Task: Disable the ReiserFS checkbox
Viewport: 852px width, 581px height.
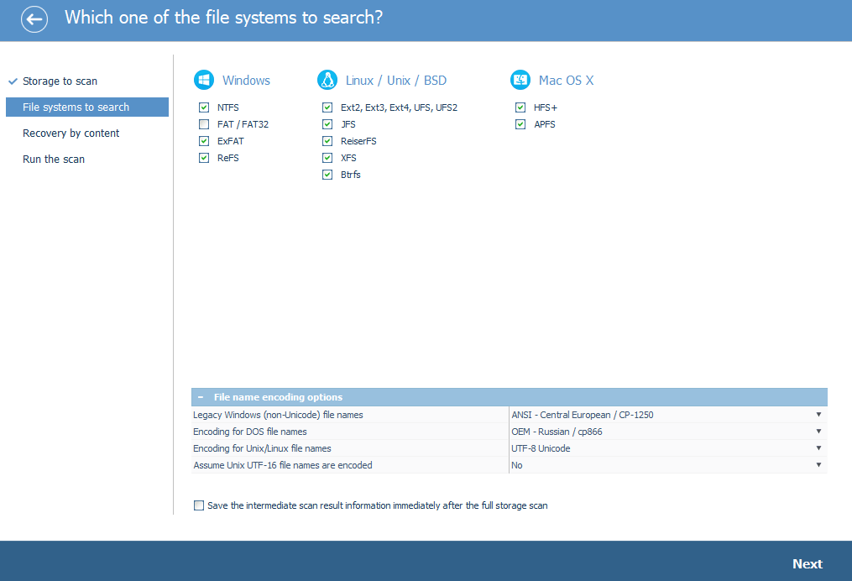Action: 327,141
